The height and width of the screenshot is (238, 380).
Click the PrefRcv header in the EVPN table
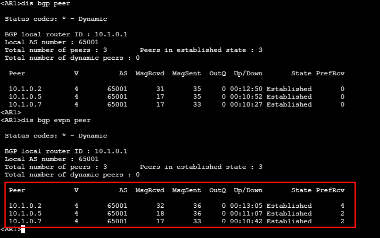click(330, 190)
